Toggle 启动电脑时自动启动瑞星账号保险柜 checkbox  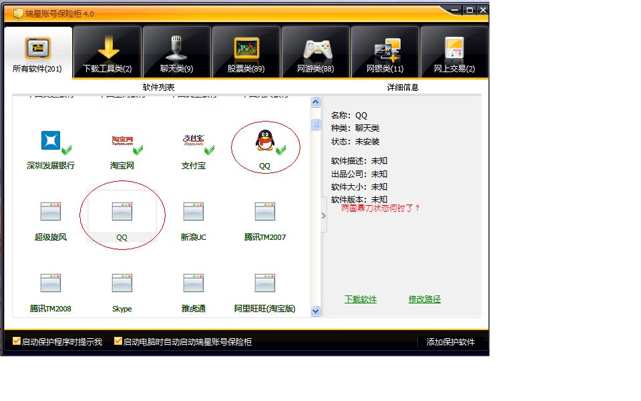point(118,341)
